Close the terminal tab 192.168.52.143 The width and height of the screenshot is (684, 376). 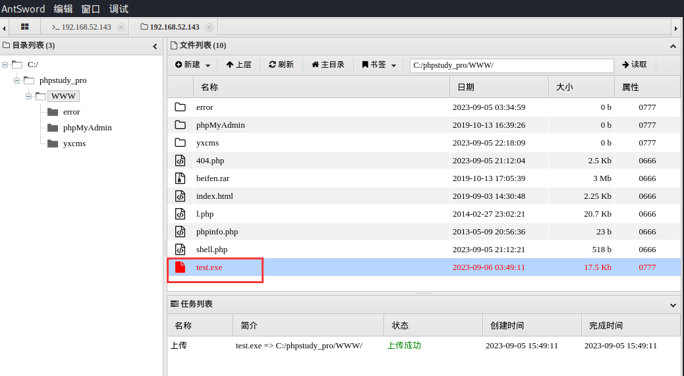(x=121, y=27)
